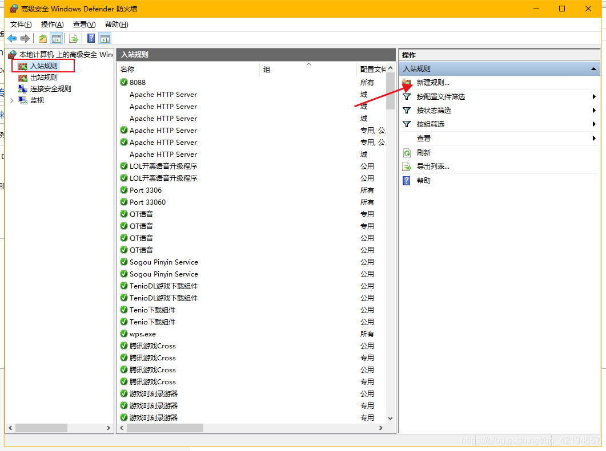Open the 按状态筛选 submenu arrow
Image resolution: width=606 pixels, height=451 pixels.
[594, 111]
